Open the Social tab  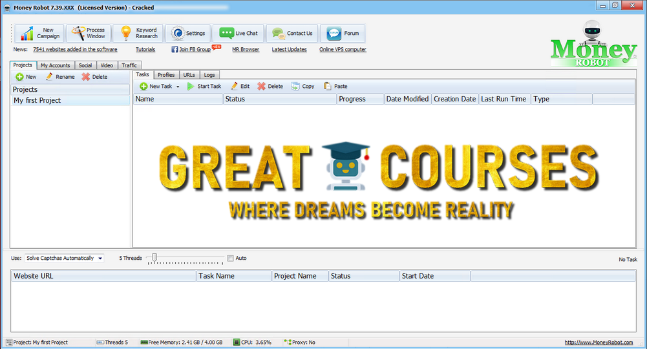(x=85, y=65)
